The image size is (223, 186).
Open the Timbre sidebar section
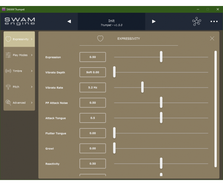[x=19, y=71]
